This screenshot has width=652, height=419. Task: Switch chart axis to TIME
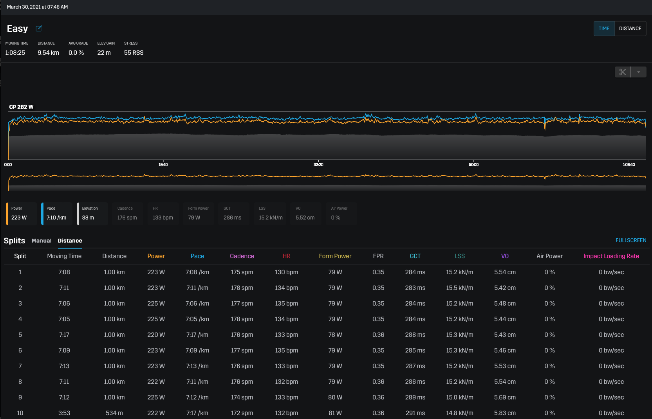click(604, 29)
